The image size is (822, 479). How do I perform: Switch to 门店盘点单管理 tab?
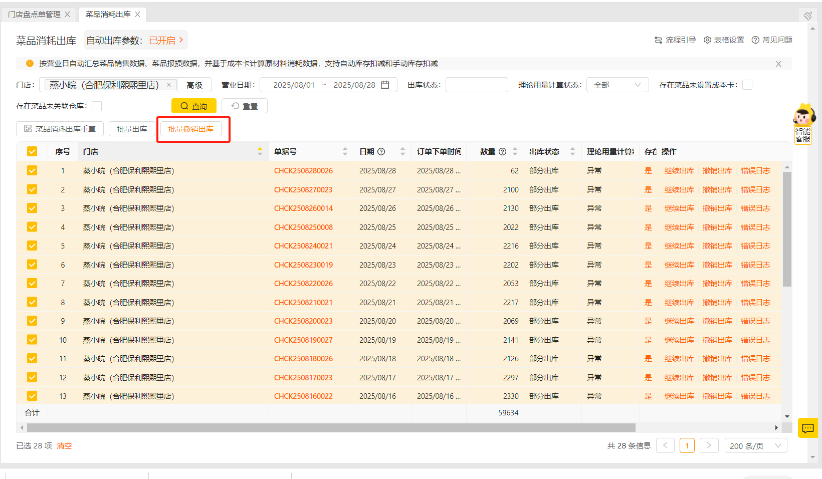point(34,15)
